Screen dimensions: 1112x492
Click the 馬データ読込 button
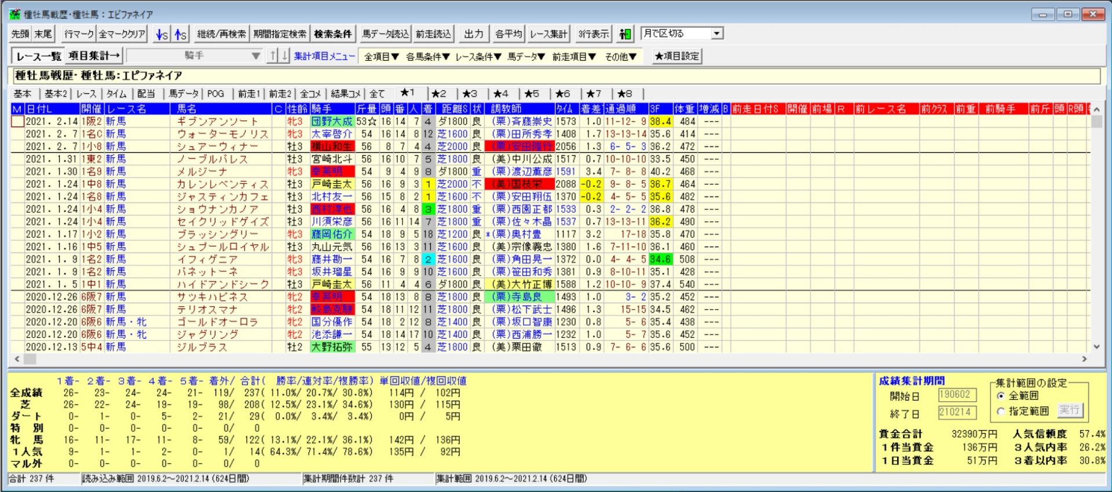[x=385, y=34]
